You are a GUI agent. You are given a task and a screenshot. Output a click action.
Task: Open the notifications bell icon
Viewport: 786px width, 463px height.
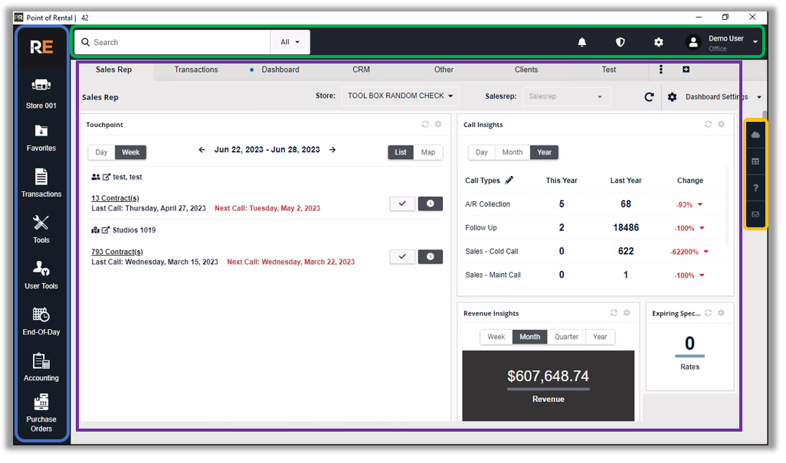point(581,42)
